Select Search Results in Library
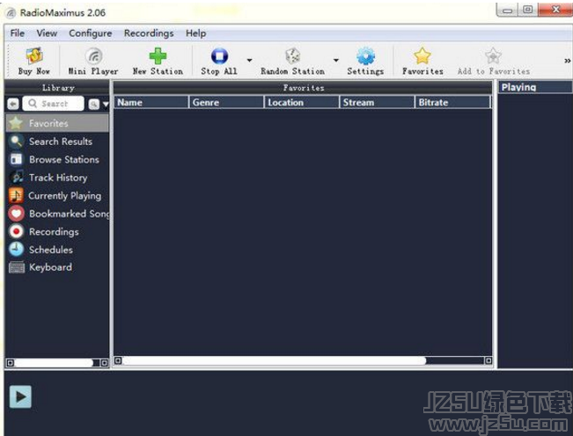Screen dimensions: 573x436 [x=57, y=142]
